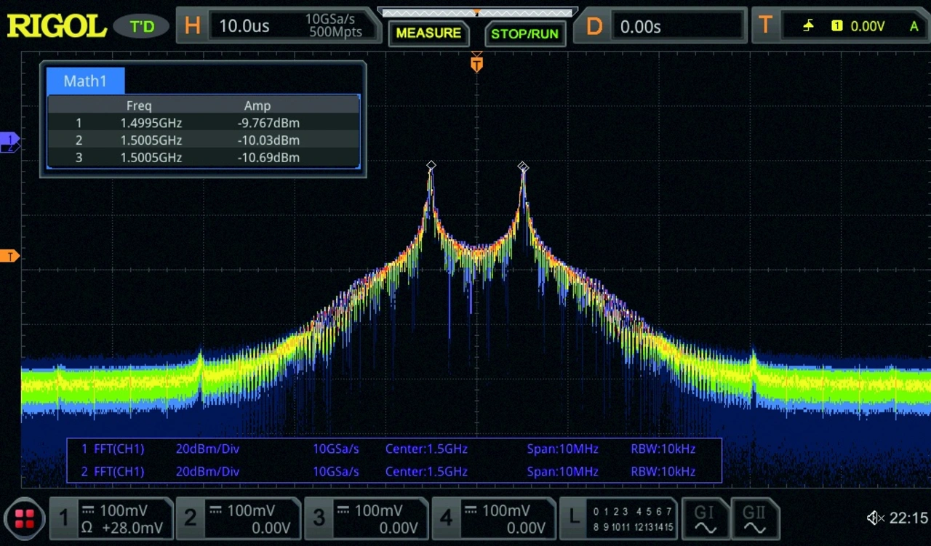Click the GII signal generator icon
The height and width of the screenshot is (546, 931).
click(754, 518)
